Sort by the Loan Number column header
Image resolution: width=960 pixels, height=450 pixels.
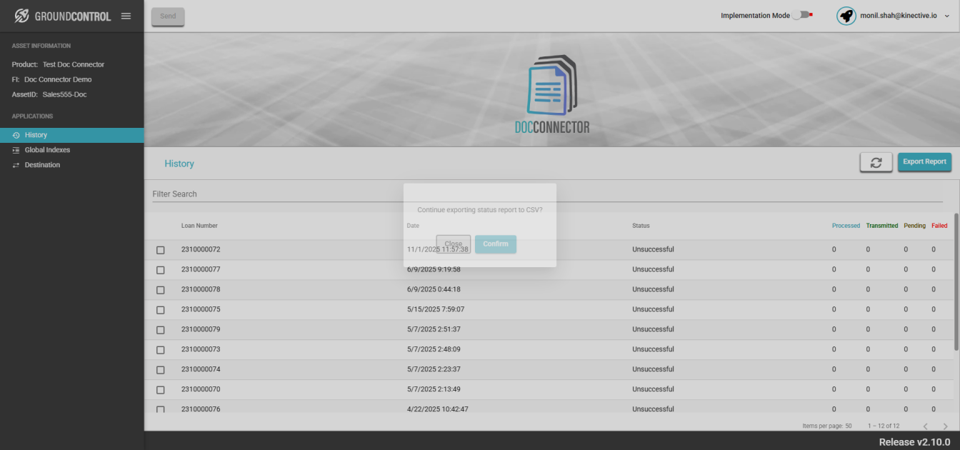[199, 226]
